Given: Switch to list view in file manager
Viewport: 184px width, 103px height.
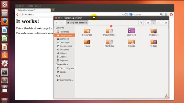Looking at the screenshot, I should click(148, 23).
